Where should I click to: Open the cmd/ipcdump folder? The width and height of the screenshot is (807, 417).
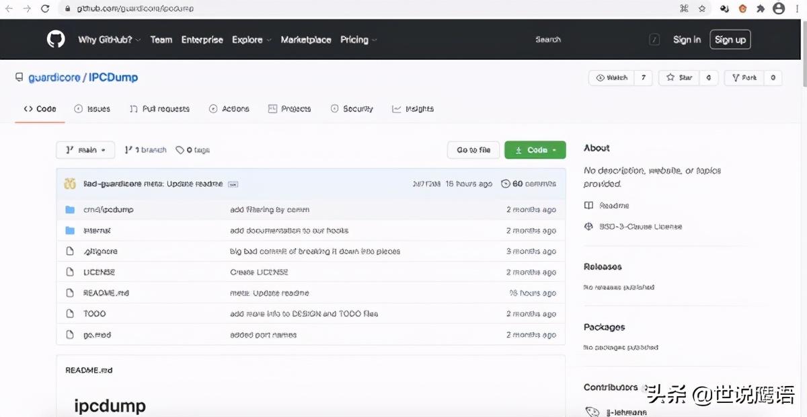[x=108, y=210]
